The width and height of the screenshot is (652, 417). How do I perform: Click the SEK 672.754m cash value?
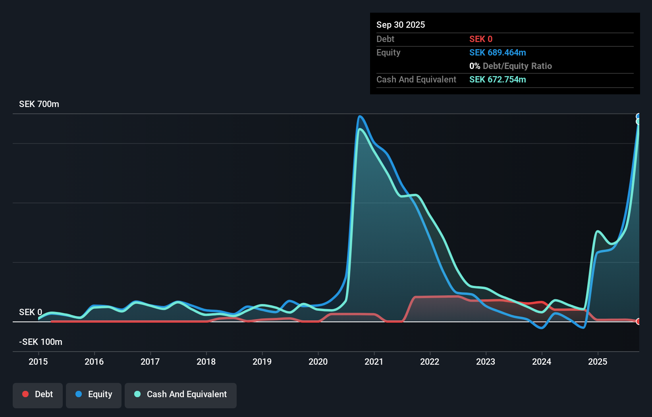click(498, 79)
